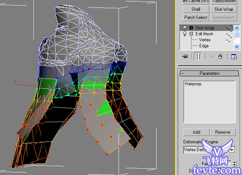
Task: Toggle Show End Result button
Action: 198,57
